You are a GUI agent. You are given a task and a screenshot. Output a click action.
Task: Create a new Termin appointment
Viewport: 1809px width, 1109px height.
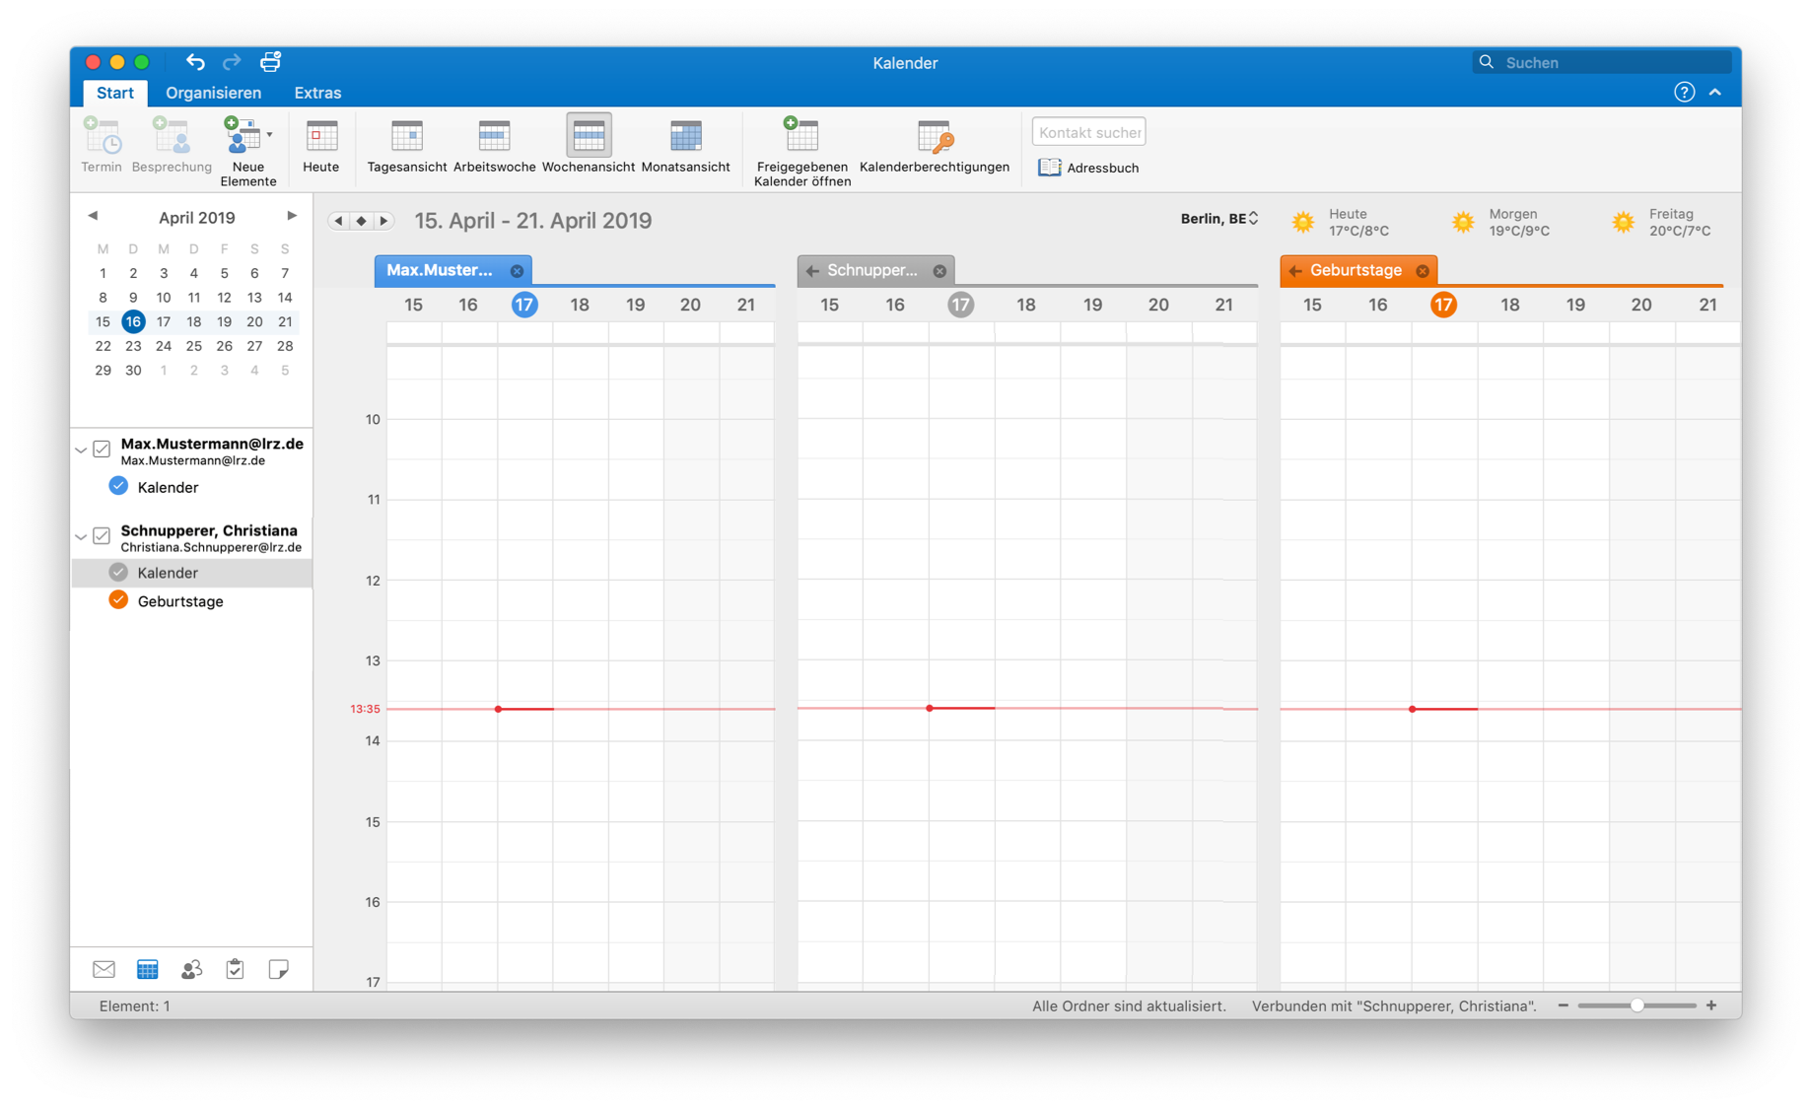click(x=102, y=144)
